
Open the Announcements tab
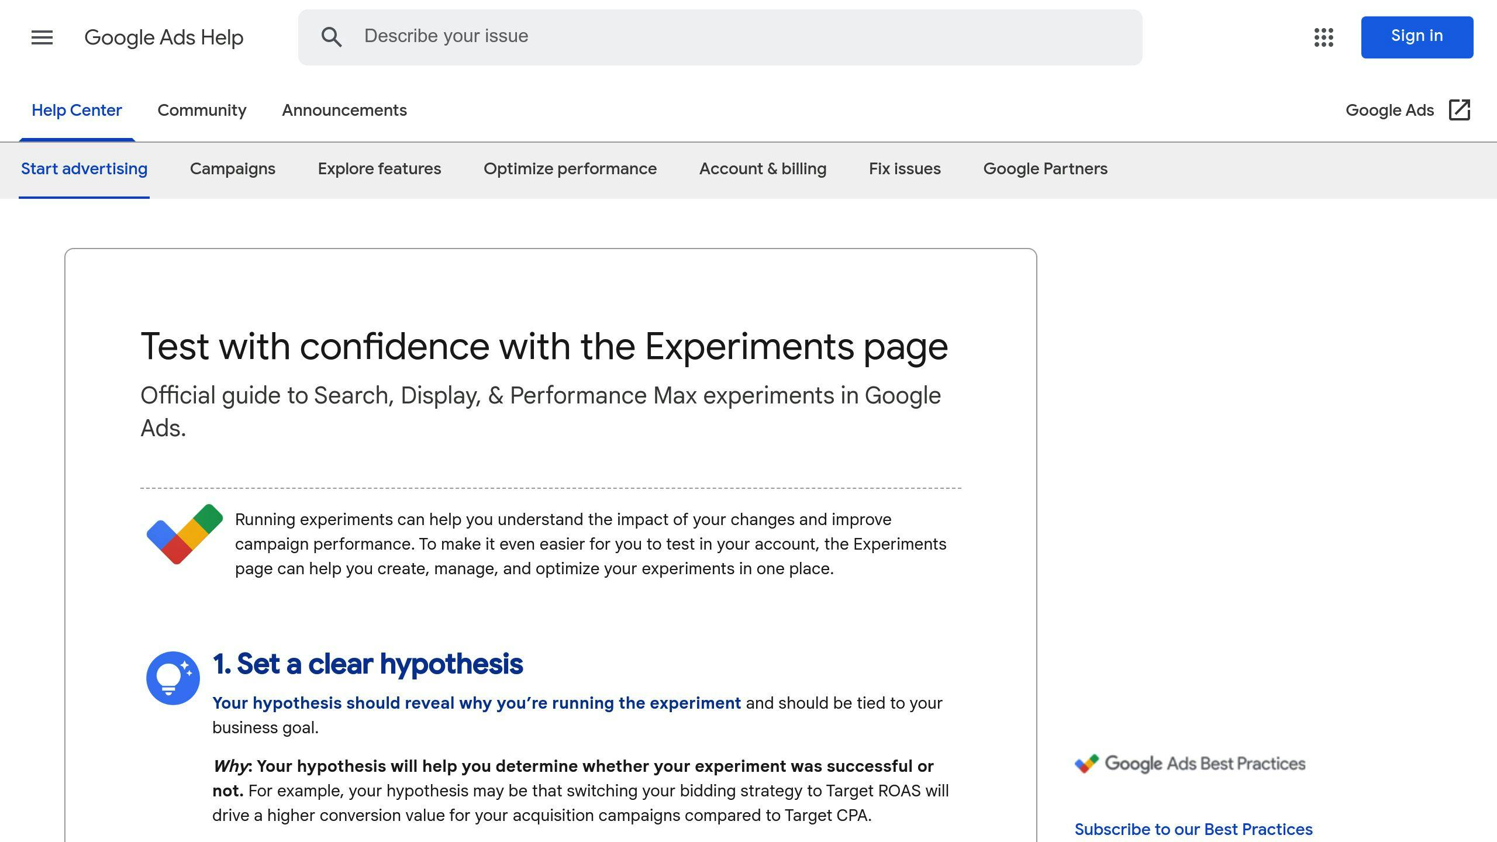(x=344, y=111)
